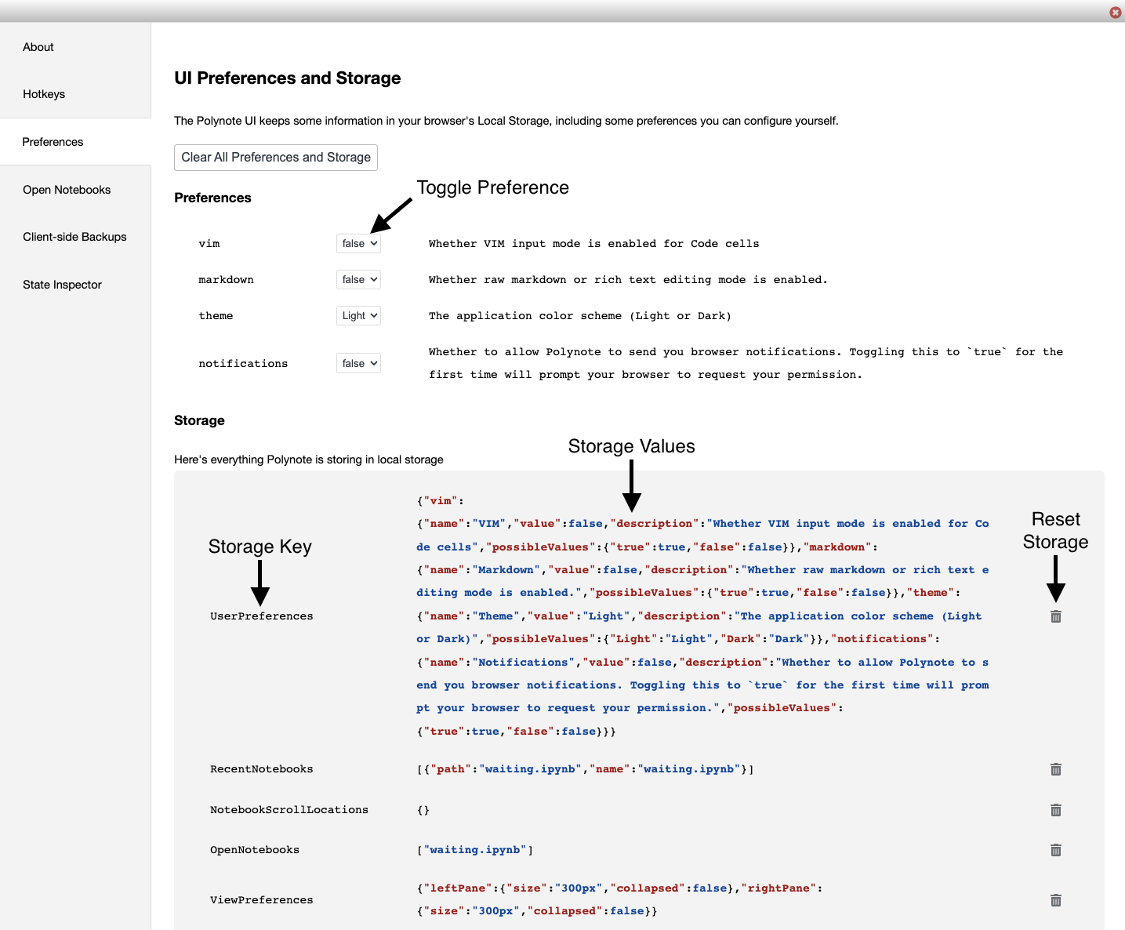
Task: Select the OpenNotebooks waiting.ipynb value
Action: tap(475, 850)
